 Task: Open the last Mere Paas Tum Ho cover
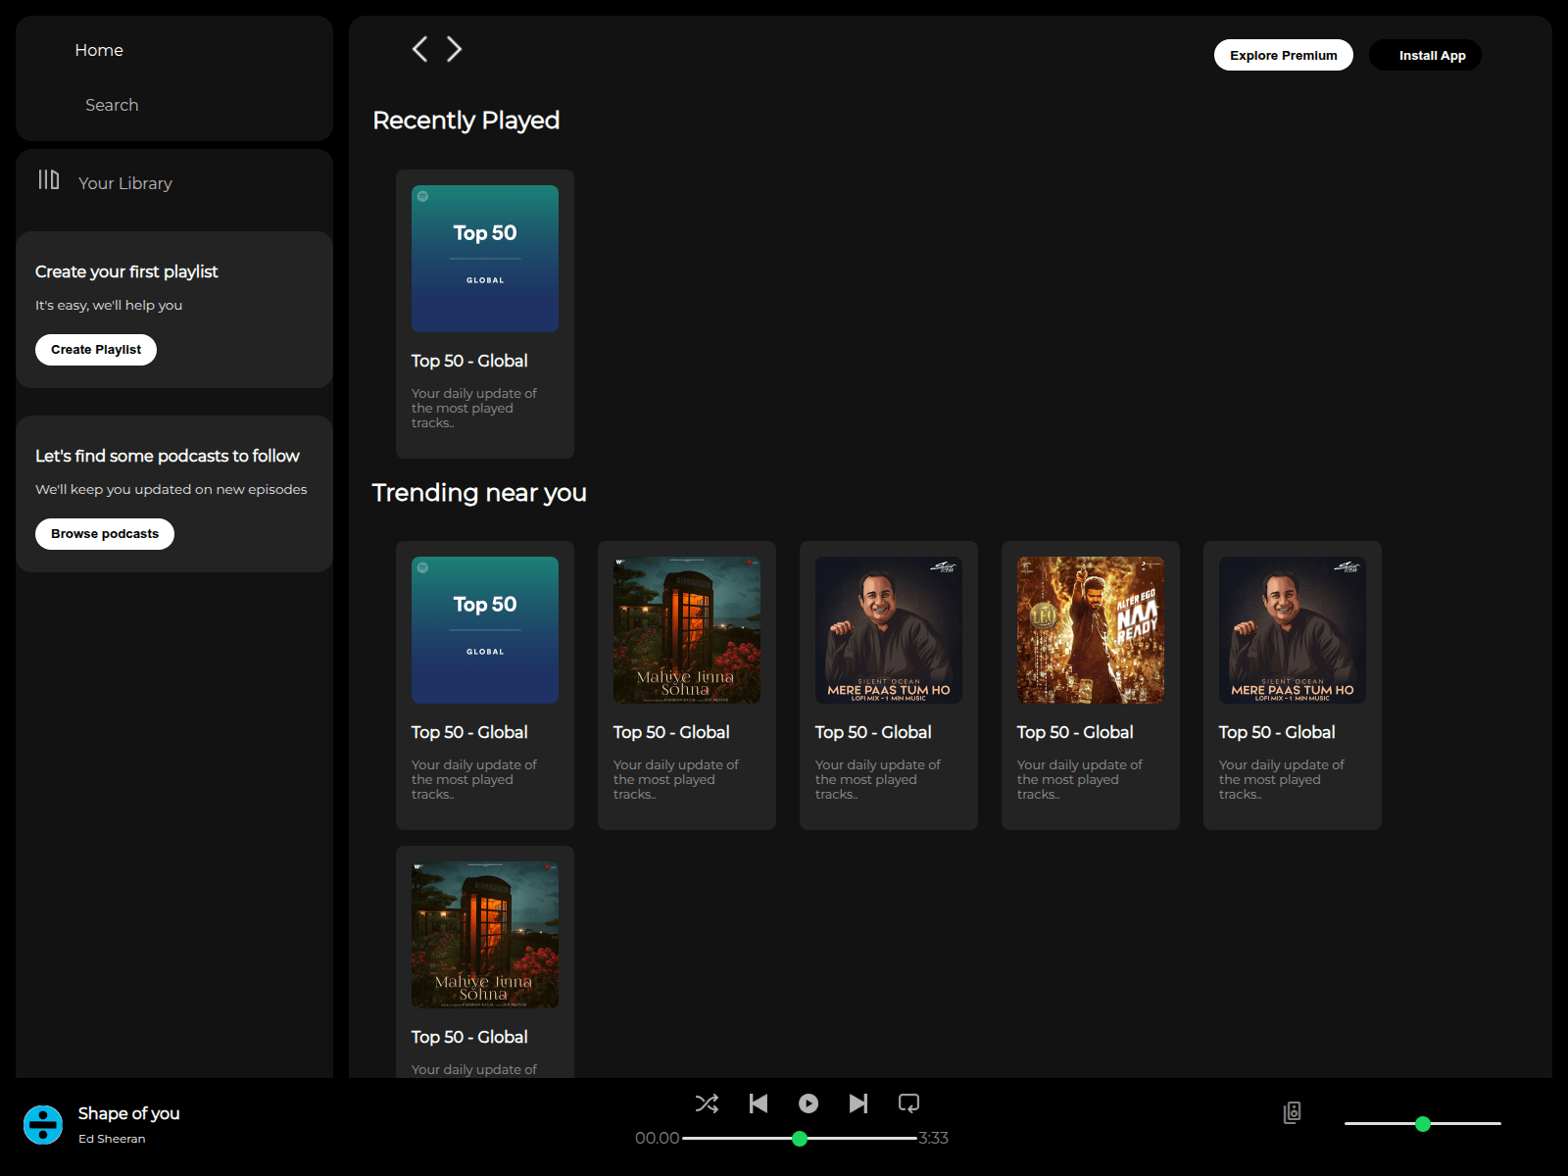tap(1293, 630)
